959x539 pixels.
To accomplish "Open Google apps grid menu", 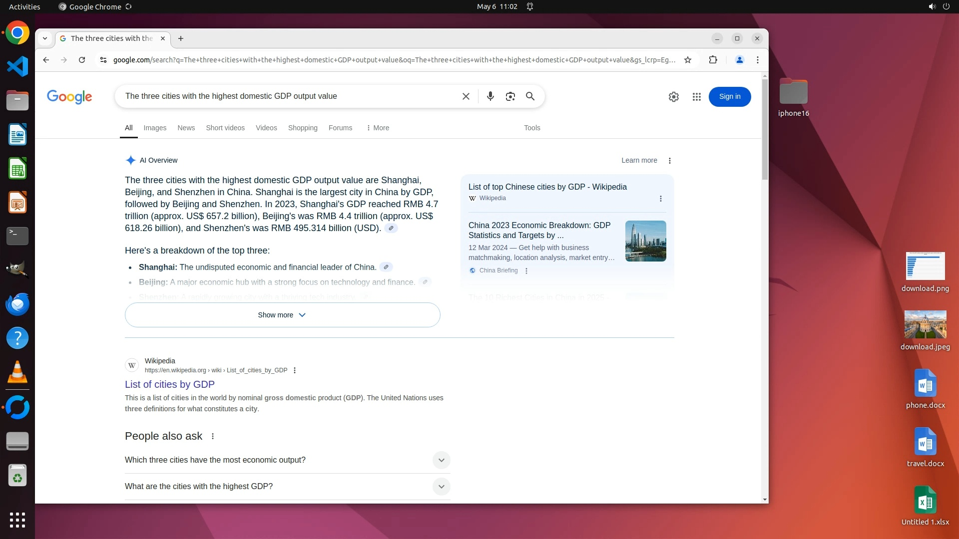I will point(696,97).
